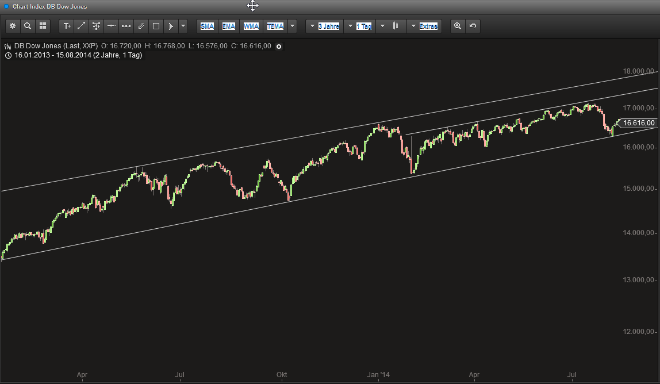
Task: Expand chart type dropdown arrow before candlestick icon
Action: [x=382, y=26]
